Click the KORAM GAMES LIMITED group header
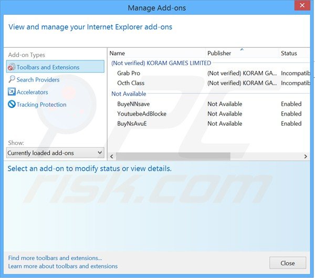The width and height of the screenshot is (315, 278). tap(161, 63)
